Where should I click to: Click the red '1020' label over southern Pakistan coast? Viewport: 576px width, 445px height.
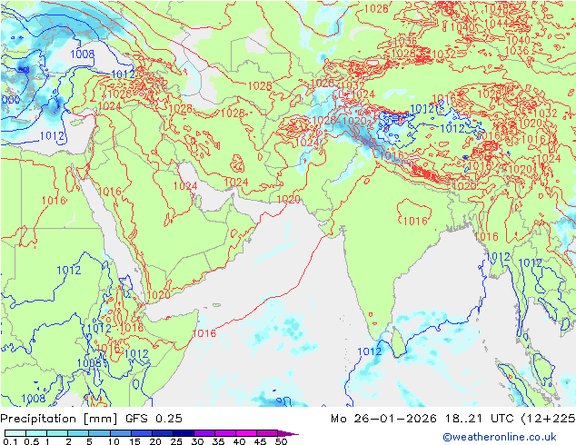click(288, 200)
